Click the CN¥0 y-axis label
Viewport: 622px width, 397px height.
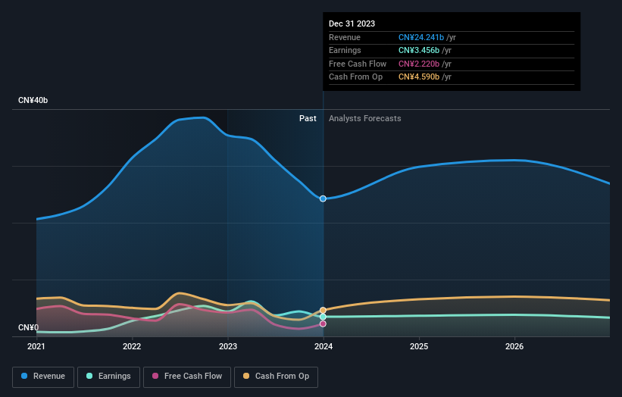(x=28, y=327)
